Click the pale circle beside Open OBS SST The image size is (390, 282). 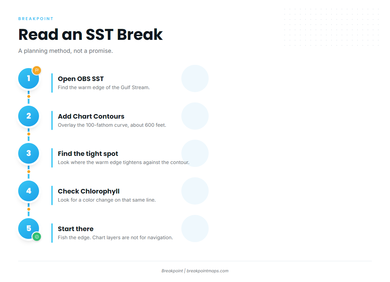pyautogui.click(x=195, y=78)
